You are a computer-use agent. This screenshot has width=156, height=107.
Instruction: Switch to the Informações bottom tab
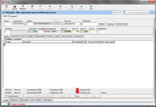pyautogui.click(x=47, y=100)
